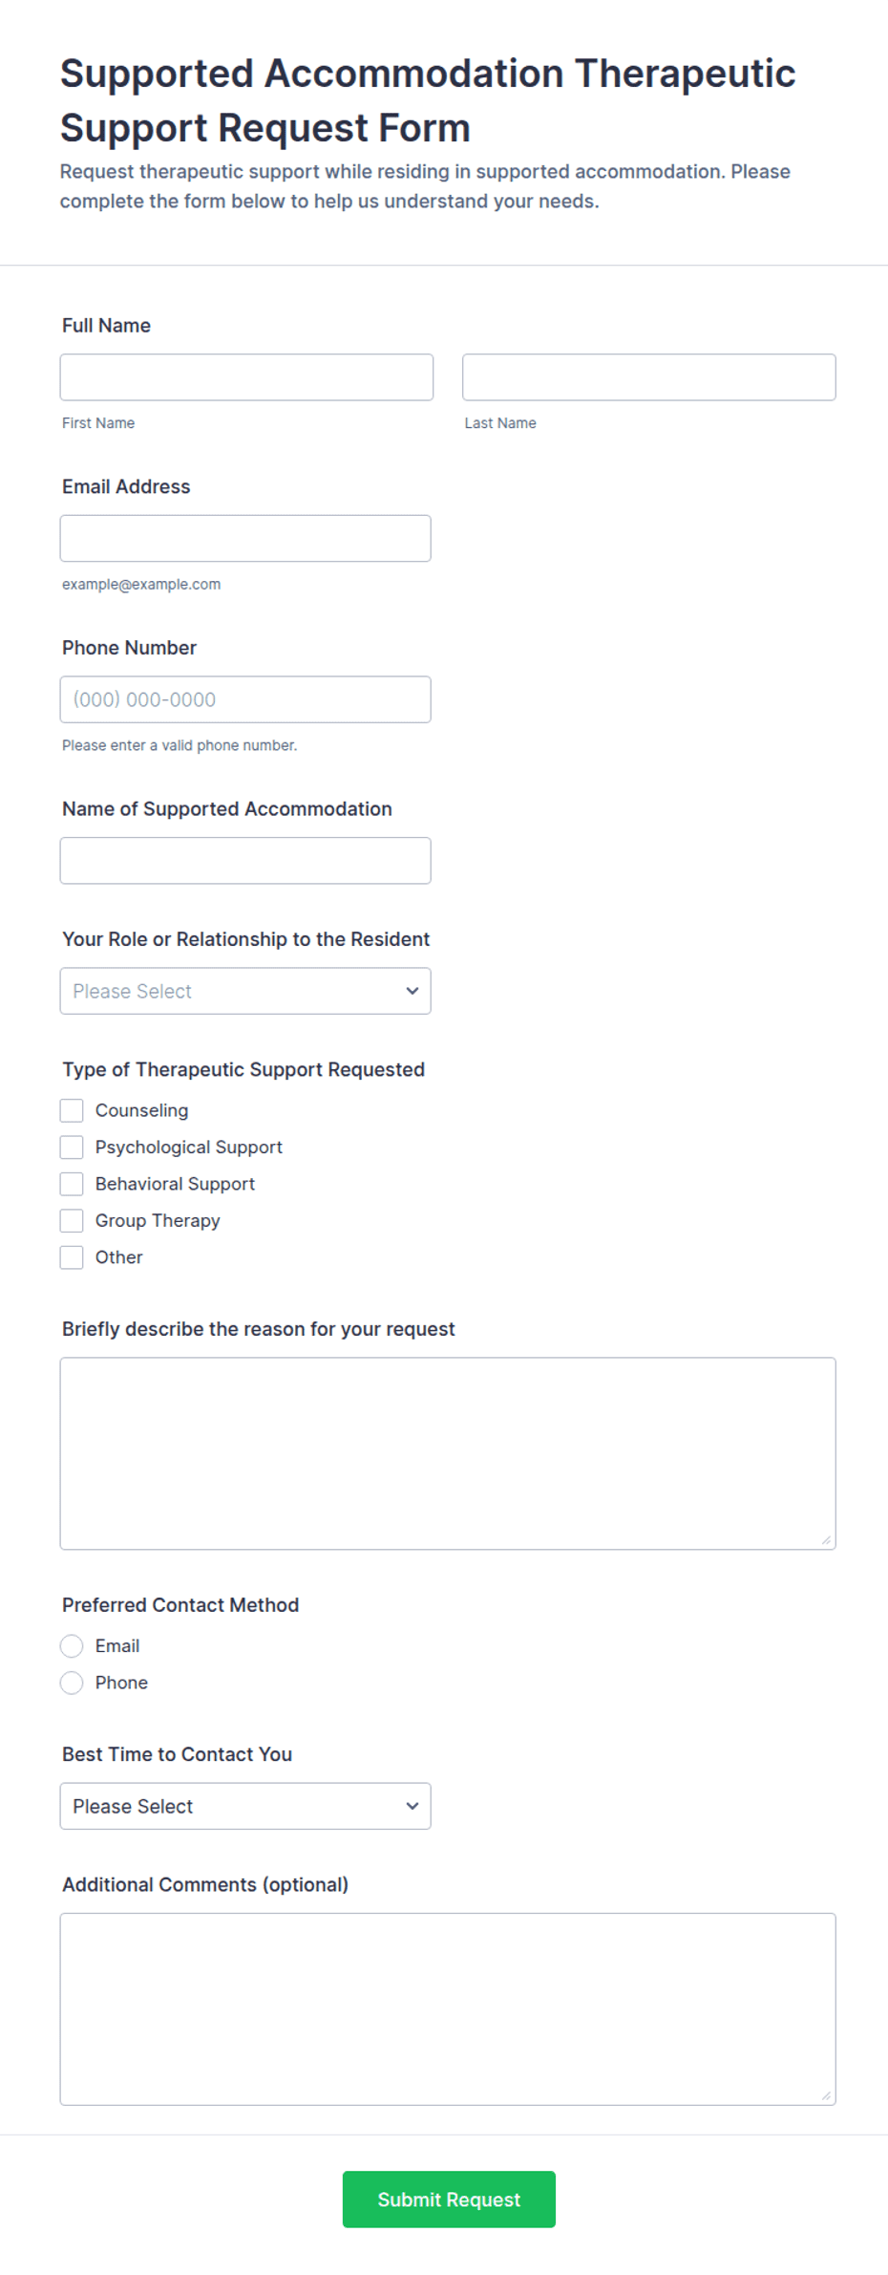The height and width of the screenshot is (2275, 888).
Task: Select the Group Therapy checkbox
Action: click(x=72, y=1221)
